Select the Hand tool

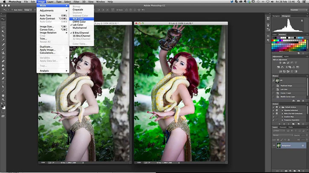click(3, 96)
